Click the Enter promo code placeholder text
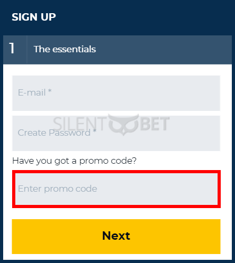This screenshot has height=263, width=235. click(58, 189)
